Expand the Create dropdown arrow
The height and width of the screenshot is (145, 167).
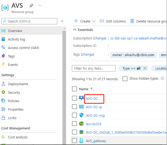94,21
